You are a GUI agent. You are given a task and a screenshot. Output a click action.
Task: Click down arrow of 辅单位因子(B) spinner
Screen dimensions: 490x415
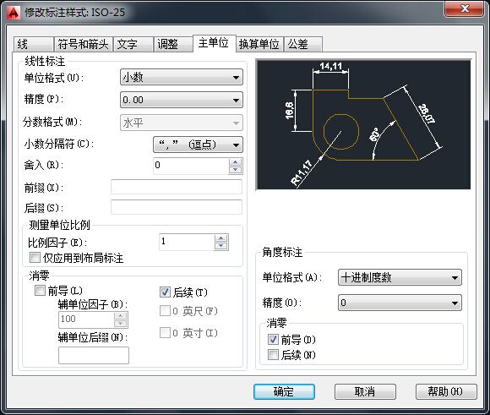(x=121, y=324)
